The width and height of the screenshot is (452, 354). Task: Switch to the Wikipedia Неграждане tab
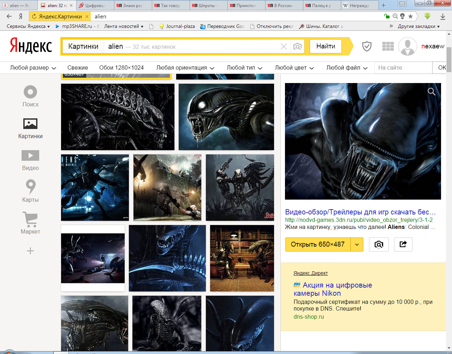click(x=358, y=5)
